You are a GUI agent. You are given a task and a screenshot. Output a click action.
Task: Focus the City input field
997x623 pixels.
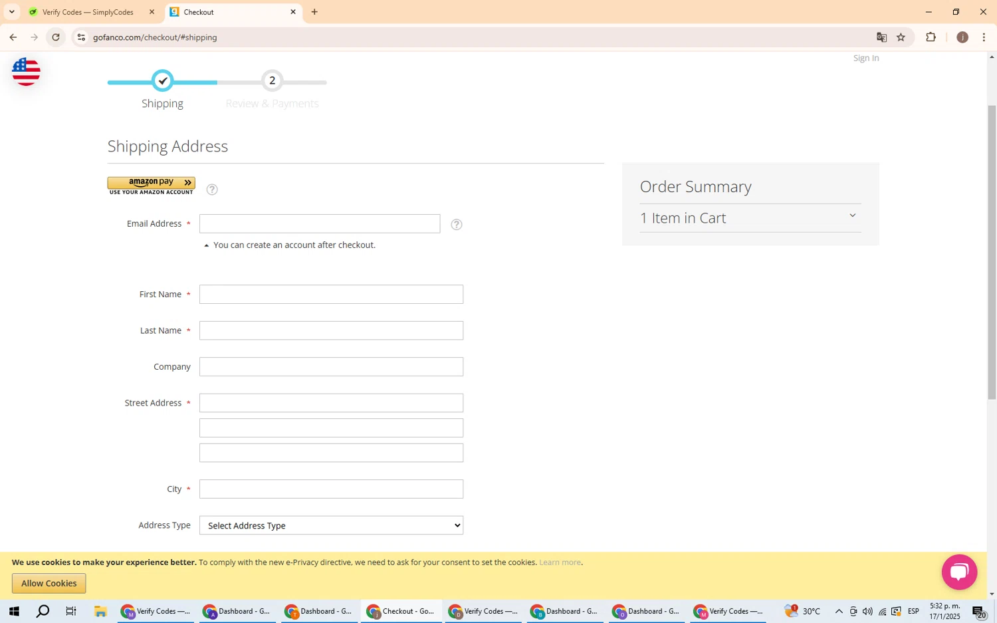click(331, 489)
